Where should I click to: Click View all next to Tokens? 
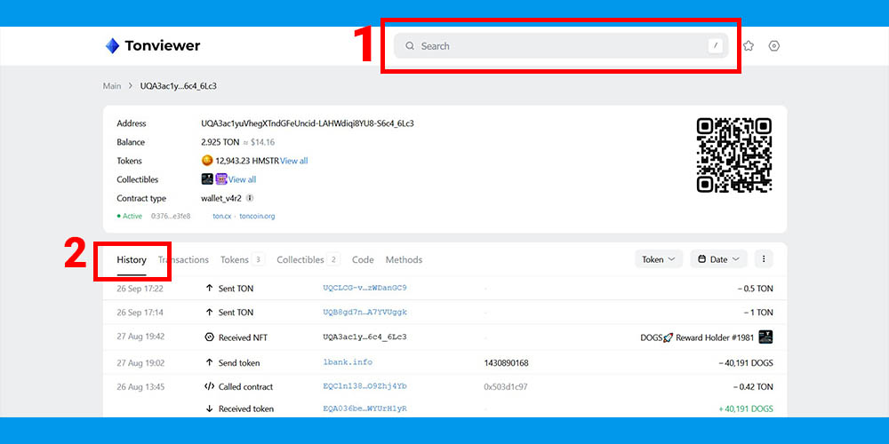click(x=294, y=161)
